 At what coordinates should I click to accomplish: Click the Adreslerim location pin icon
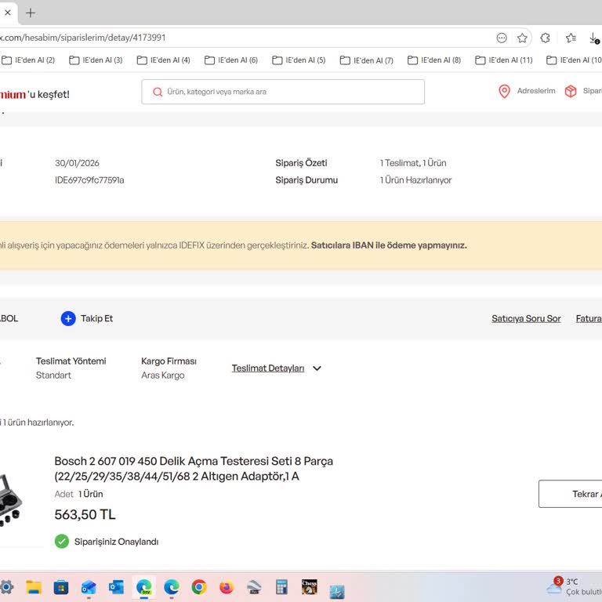[x=505, y=92]
